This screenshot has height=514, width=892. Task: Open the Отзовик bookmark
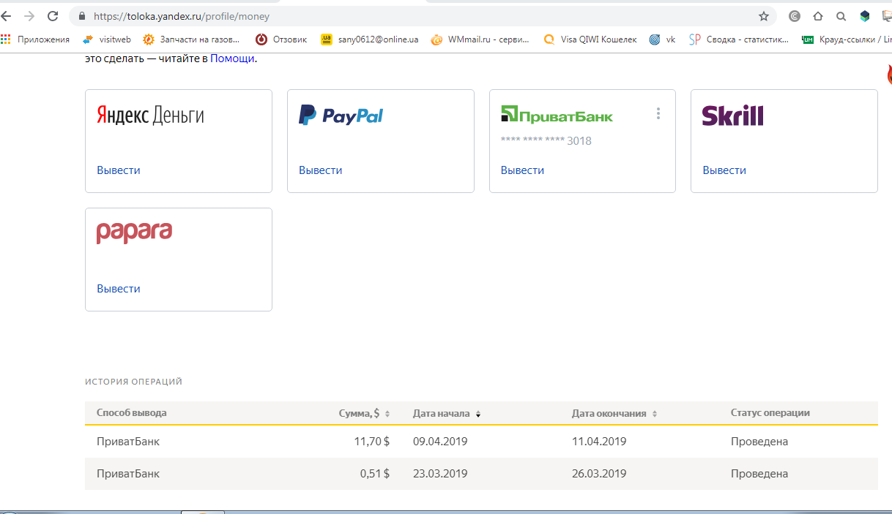[281, 39]
